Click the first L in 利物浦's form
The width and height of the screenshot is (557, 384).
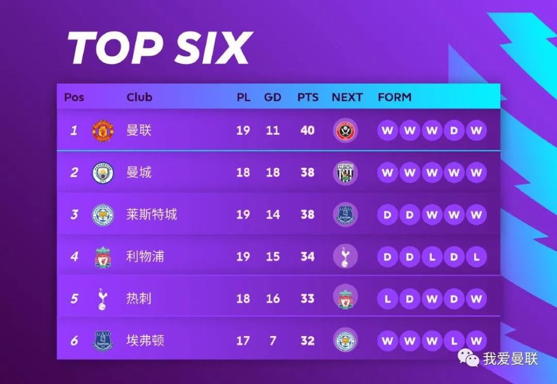[432, 257]
